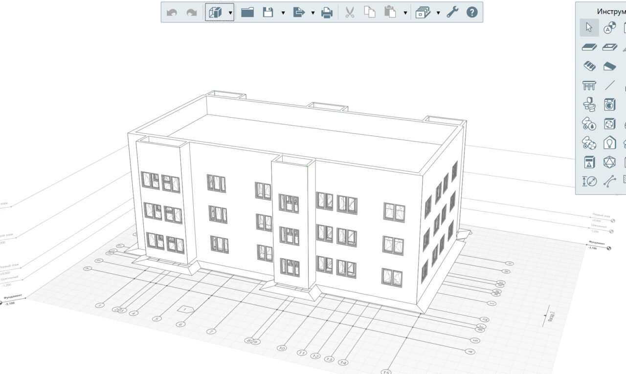Select the icosahedron 3D element tool

click(x=609, y=162)
